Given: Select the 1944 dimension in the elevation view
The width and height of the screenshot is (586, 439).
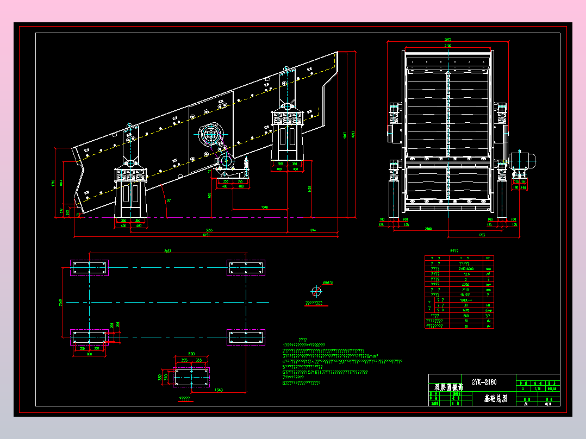Looking at the screenshot, I should click(313, 230).
